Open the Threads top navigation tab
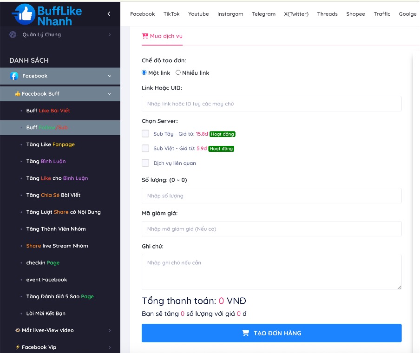The image size is (420, 353). [328, 14]
